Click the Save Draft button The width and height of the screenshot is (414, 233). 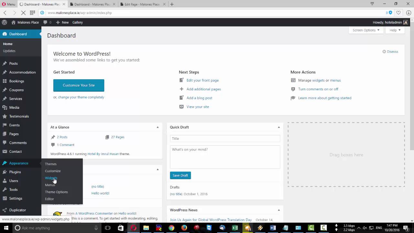point(180,175)
